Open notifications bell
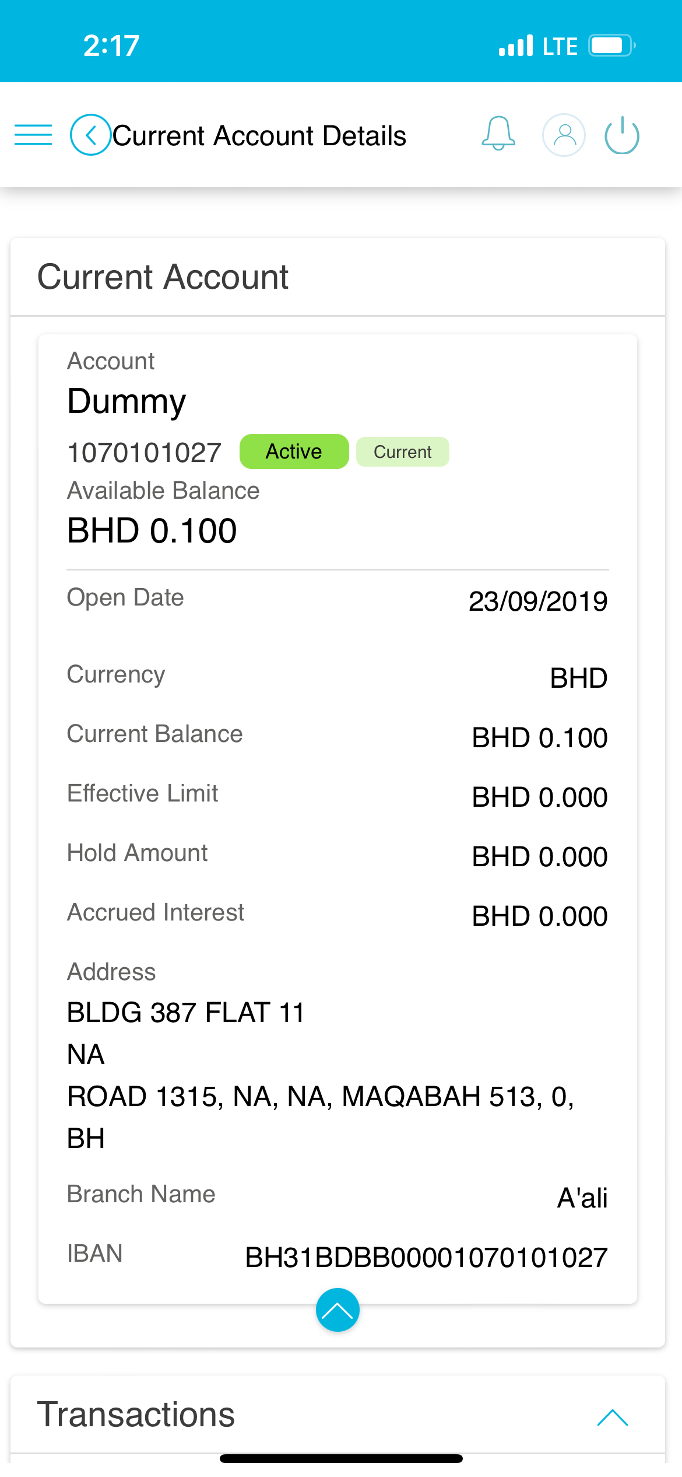This screenshot has height=1477, width=682. pyautogui.click(x=498, y=134)
